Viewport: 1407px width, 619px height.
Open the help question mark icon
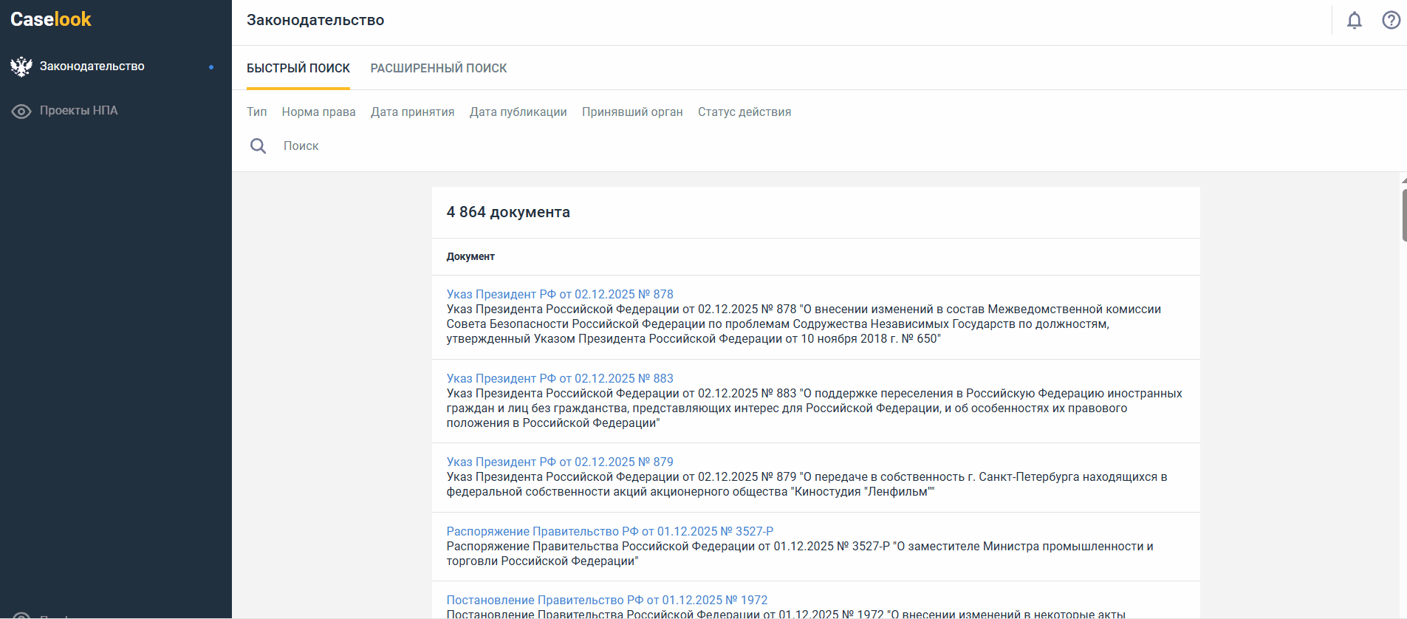[1391, 21]
